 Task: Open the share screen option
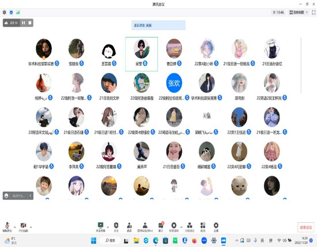pyautogui.click(x=100, y=227)
